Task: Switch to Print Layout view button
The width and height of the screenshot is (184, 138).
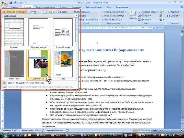Action: tap(136, 130)
